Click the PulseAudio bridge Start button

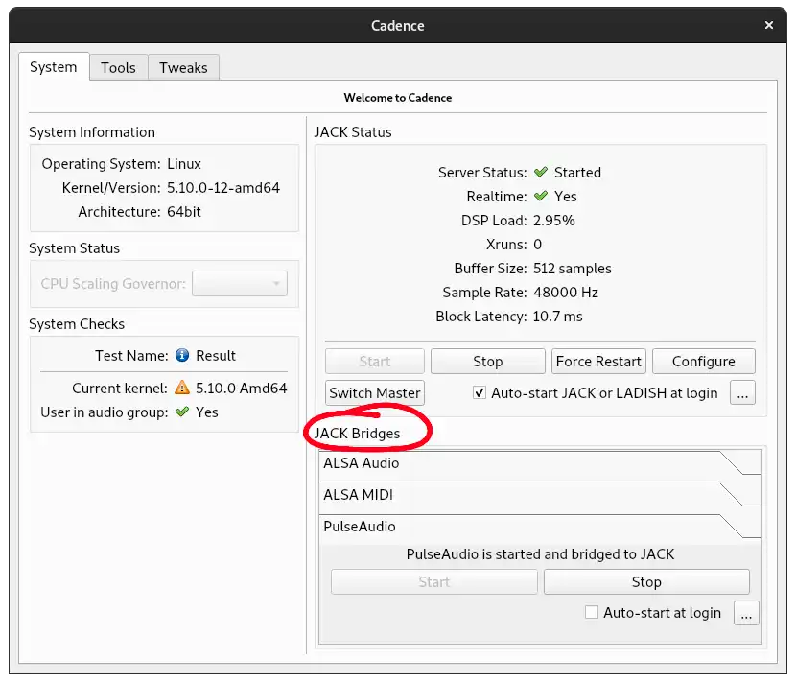[434, 581]
